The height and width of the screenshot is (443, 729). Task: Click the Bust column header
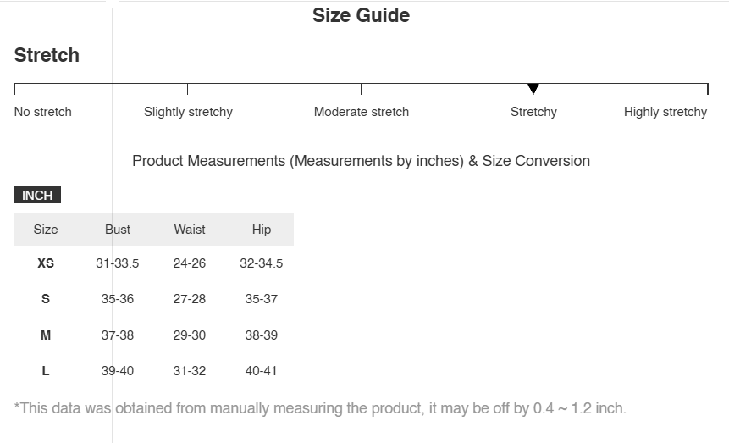click(x=118, y=230)
